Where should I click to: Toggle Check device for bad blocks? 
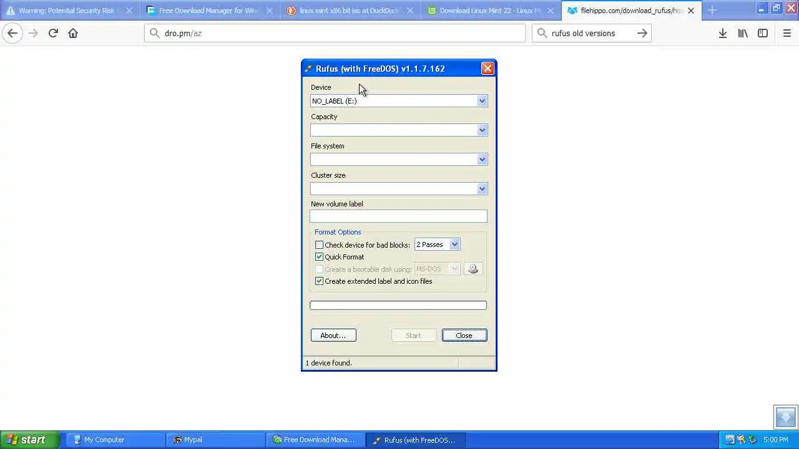coord(320,245)
